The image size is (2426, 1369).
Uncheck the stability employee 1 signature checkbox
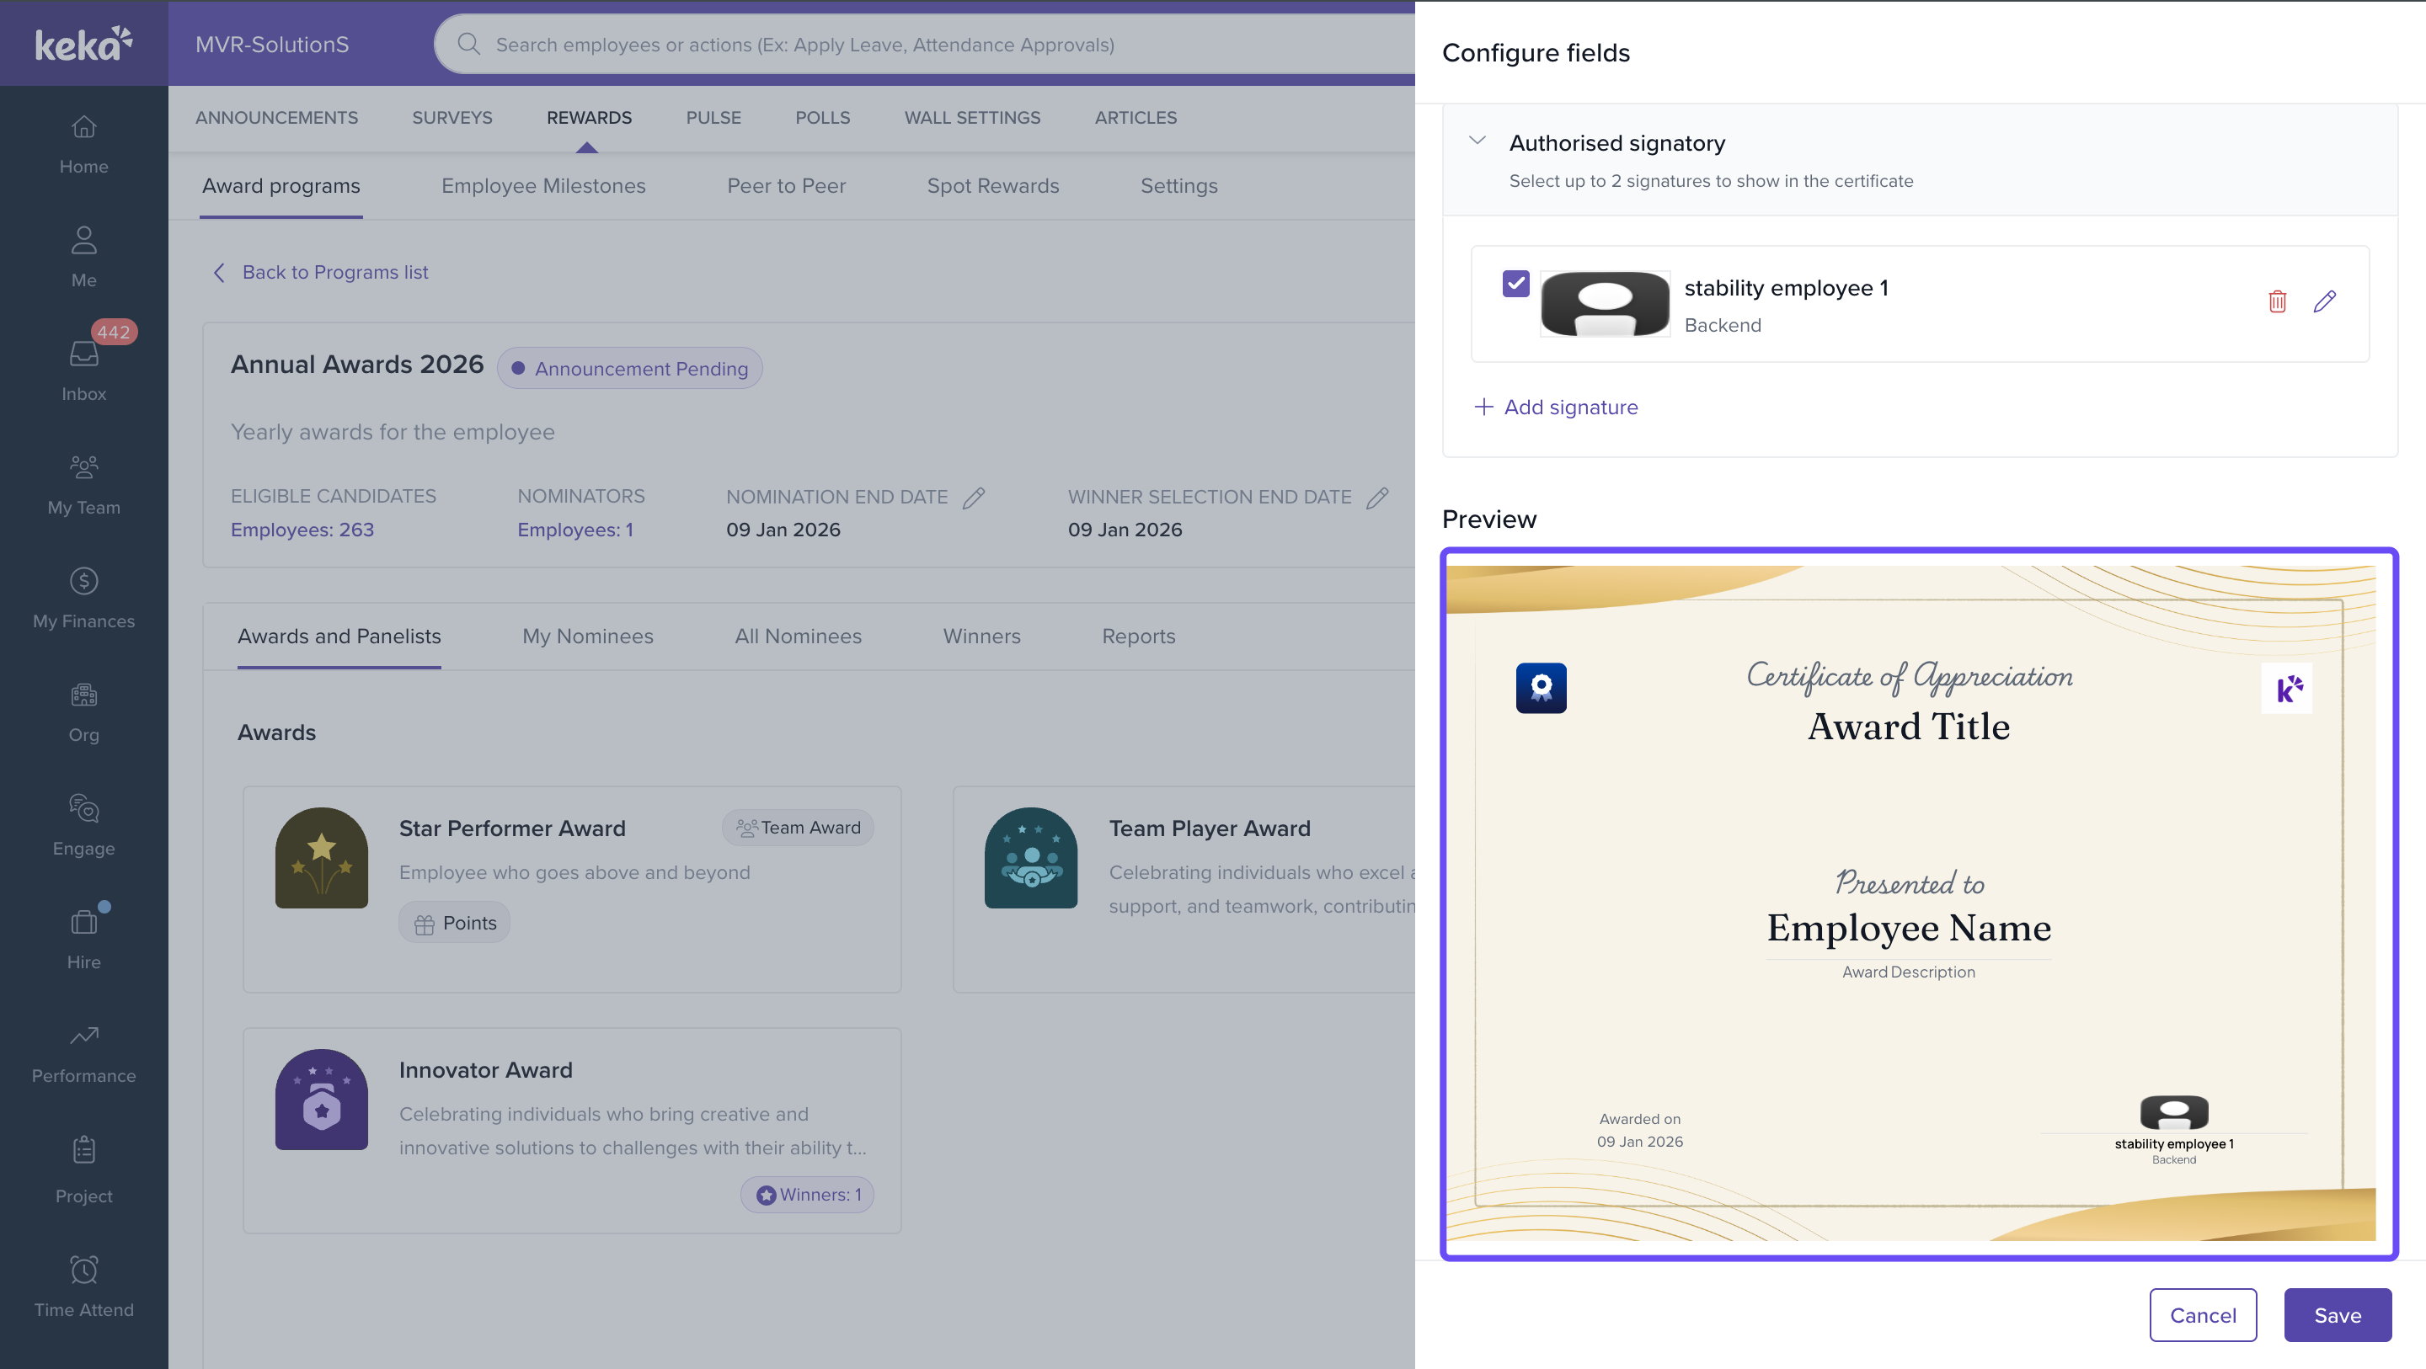point(1515,284)
